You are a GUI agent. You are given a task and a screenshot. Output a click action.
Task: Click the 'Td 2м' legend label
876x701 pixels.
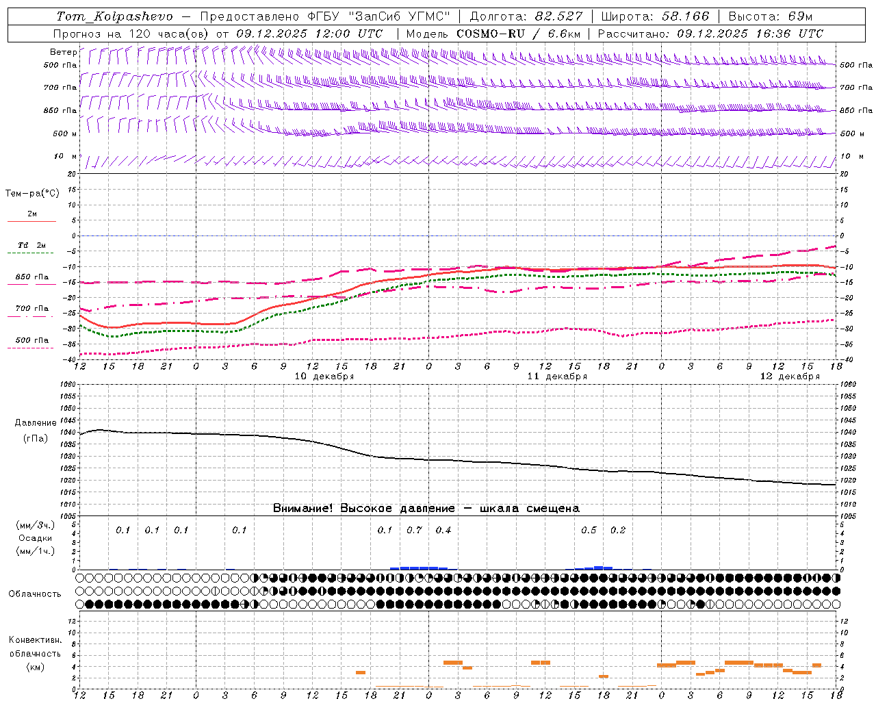[31, 245]
